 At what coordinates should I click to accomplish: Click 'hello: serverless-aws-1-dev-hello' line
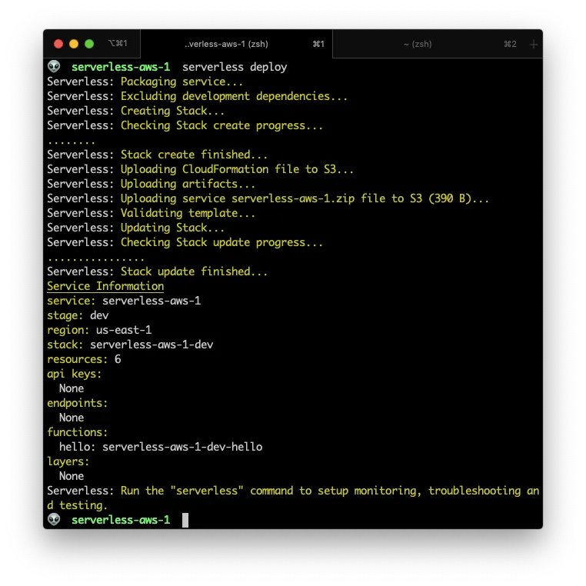click(161, 447)
